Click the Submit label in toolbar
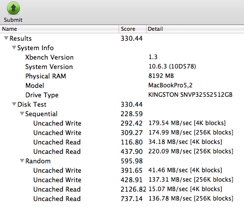The width and height of the screenshot is (244, 207). [13, 20]
